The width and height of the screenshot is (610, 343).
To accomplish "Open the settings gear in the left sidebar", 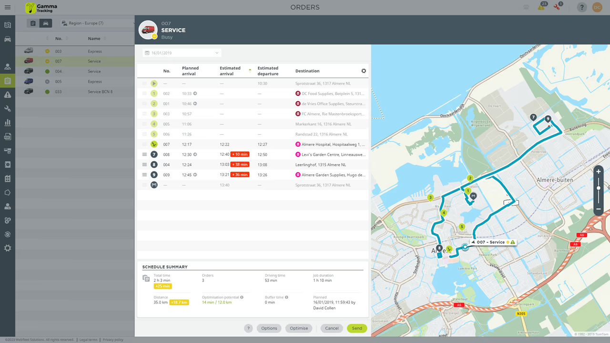I will coord(8,248).
